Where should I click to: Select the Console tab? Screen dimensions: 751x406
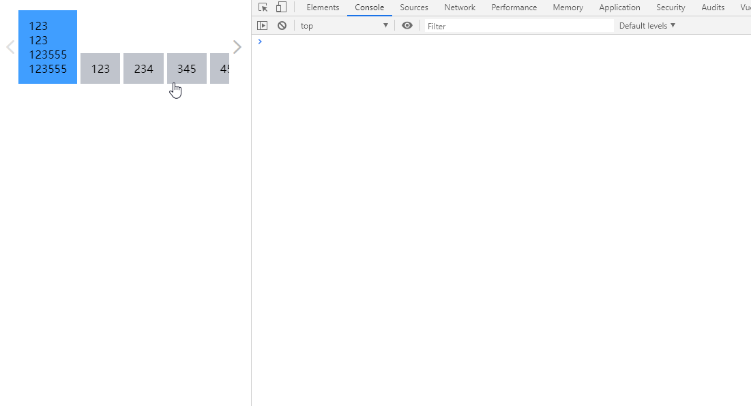tap(369, 7)
